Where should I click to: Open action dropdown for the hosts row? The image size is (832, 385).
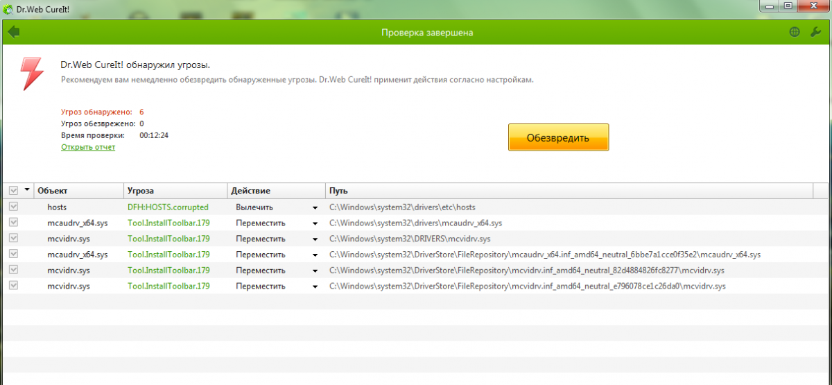[x=315, y=207]
